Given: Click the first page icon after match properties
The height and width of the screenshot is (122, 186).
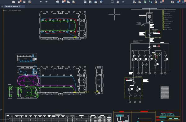Looking at the screenshot, I should click(85, 2).
